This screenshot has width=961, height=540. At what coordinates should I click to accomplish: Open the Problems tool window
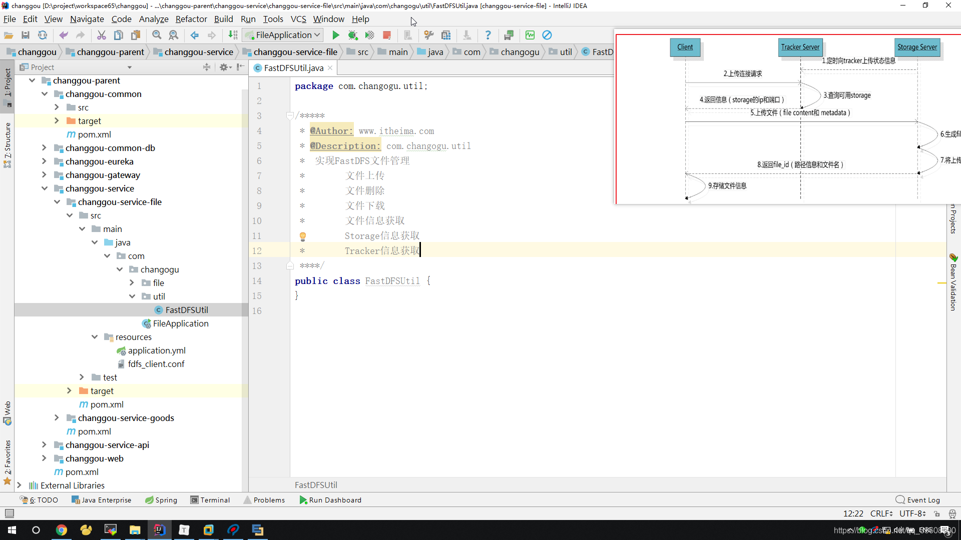(x=264, y=500)
